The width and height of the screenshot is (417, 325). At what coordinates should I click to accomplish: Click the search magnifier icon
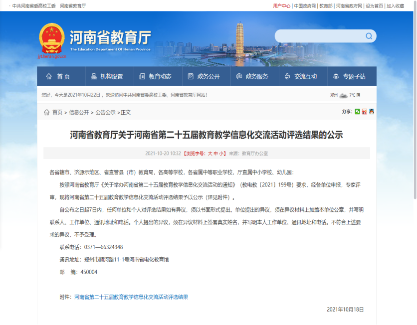coord(369,36)
